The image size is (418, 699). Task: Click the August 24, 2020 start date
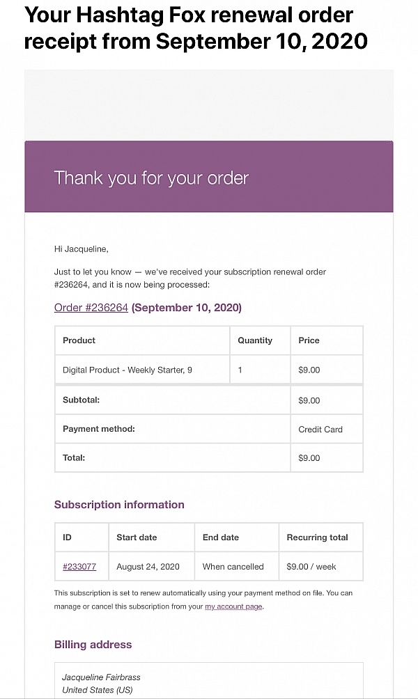148,567
